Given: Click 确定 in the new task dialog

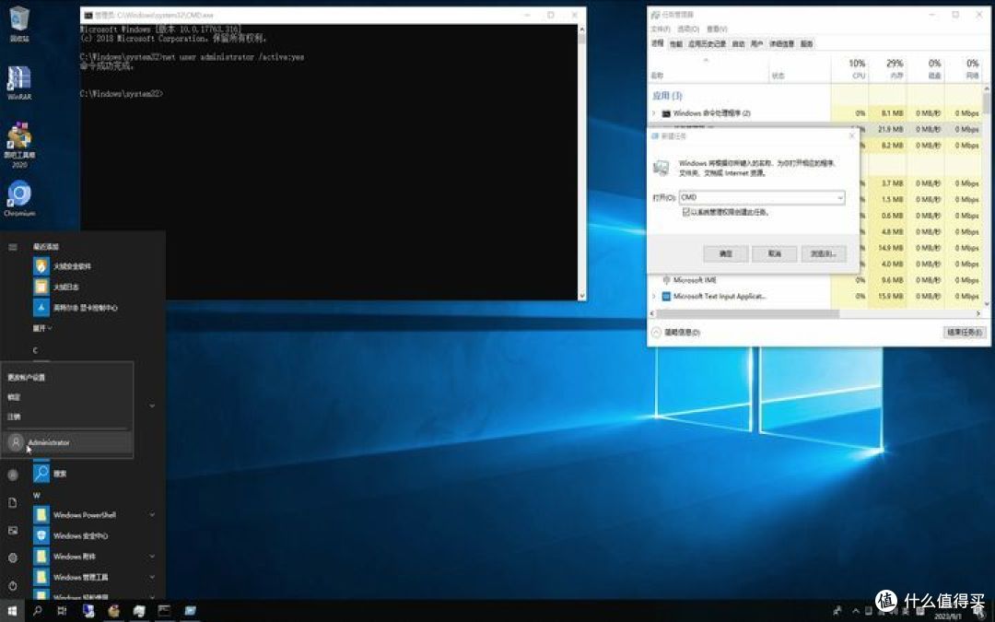Looking at the screenshot, I should (725, 254).
